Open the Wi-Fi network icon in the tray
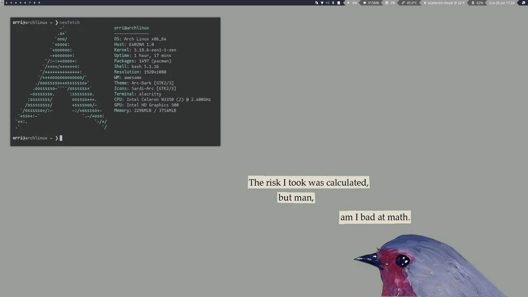528x297 pixels. pos(322,2)
